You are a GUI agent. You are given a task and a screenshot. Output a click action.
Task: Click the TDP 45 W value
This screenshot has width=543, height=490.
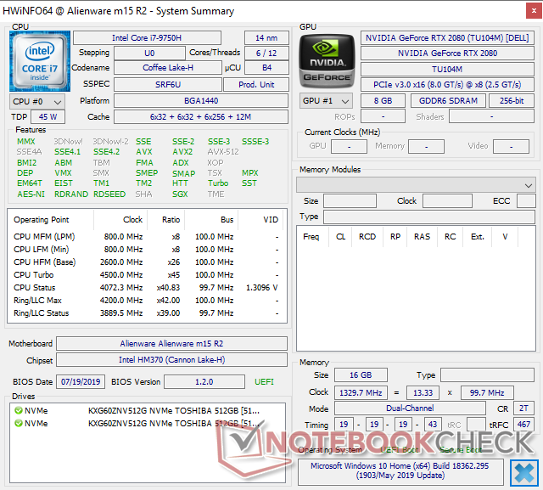48,117
